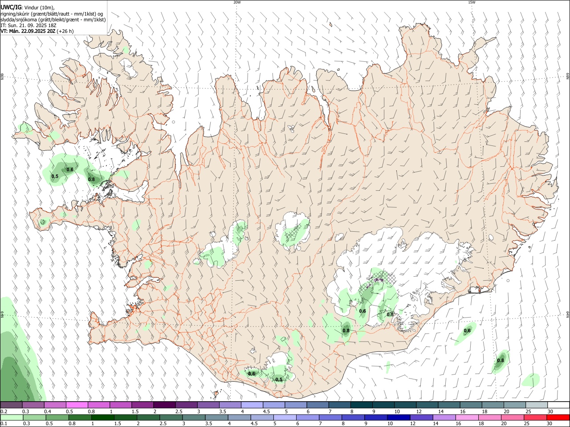
Task: Click the 0.5 value off the Westfjords coast
Action: point(55,177)
